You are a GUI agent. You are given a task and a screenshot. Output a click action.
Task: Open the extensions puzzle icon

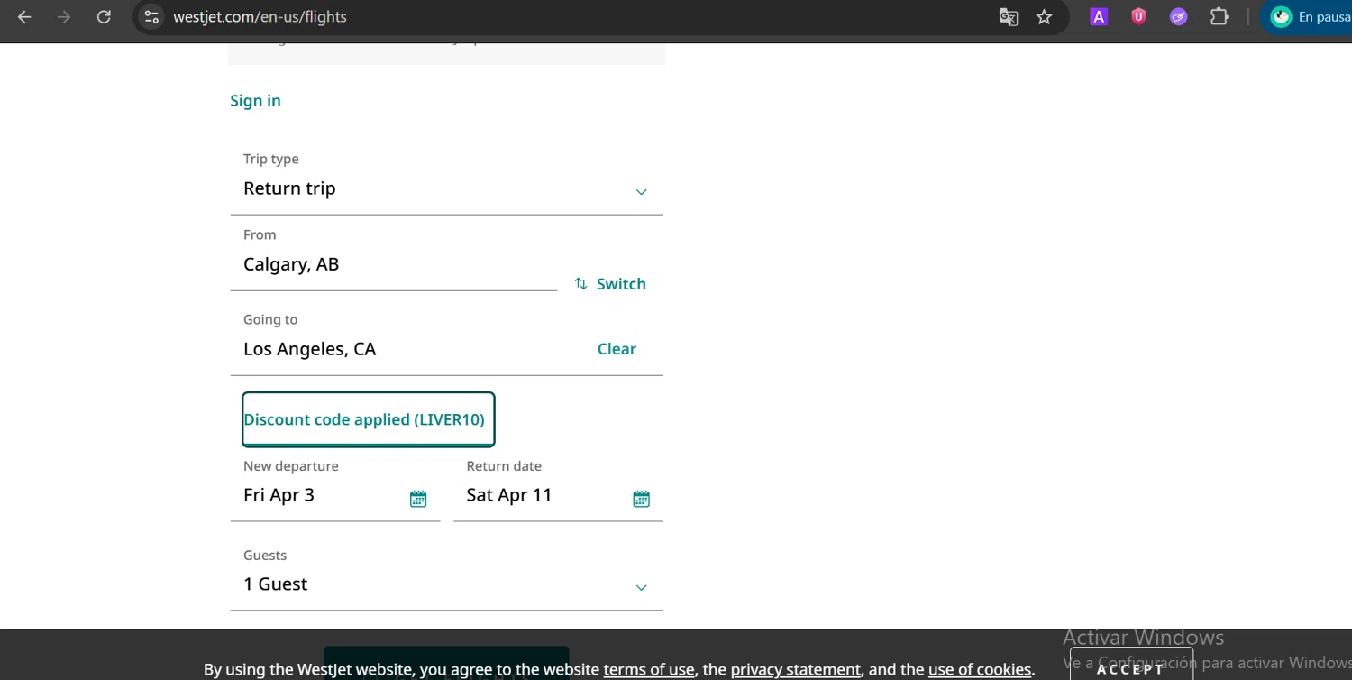[x=1219, y=16]
